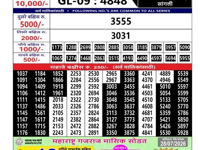The width and height of the screenshot is (200, 150).
Task: Click sixth prize number 4889
Action: [165, 74]
